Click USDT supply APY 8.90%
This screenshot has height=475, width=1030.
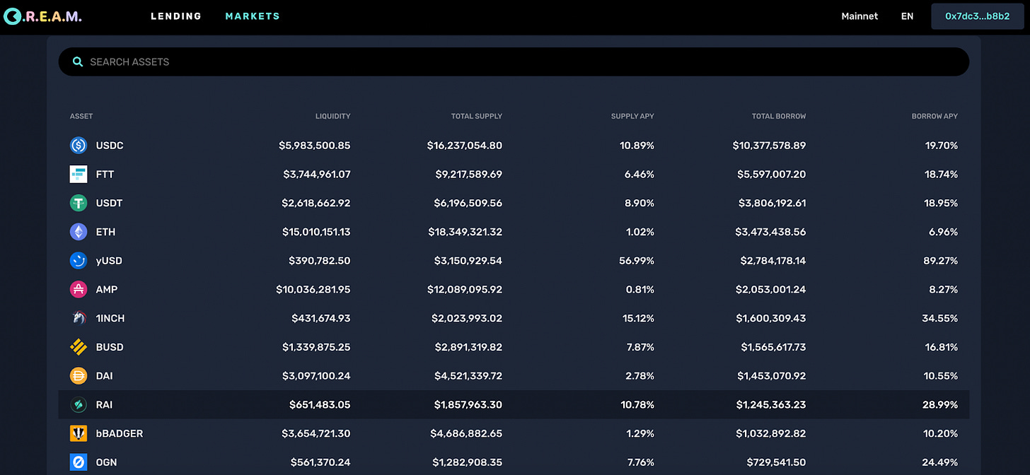coord(640,203)
